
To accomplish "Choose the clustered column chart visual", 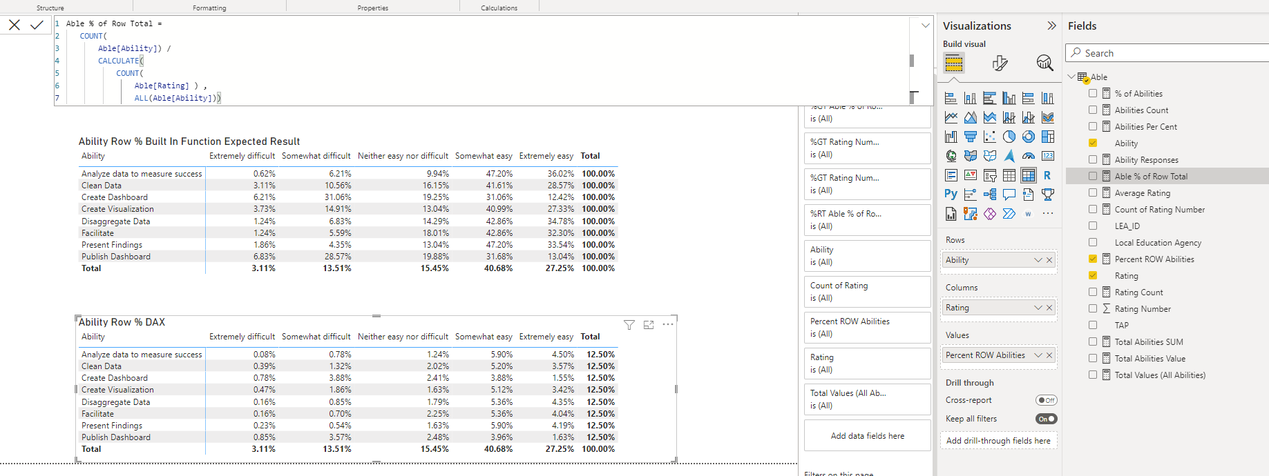I will [x=1009, y=98].
